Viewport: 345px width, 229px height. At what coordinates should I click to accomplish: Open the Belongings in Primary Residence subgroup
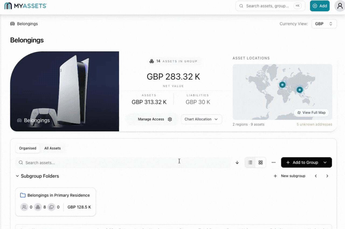point(56,202)
